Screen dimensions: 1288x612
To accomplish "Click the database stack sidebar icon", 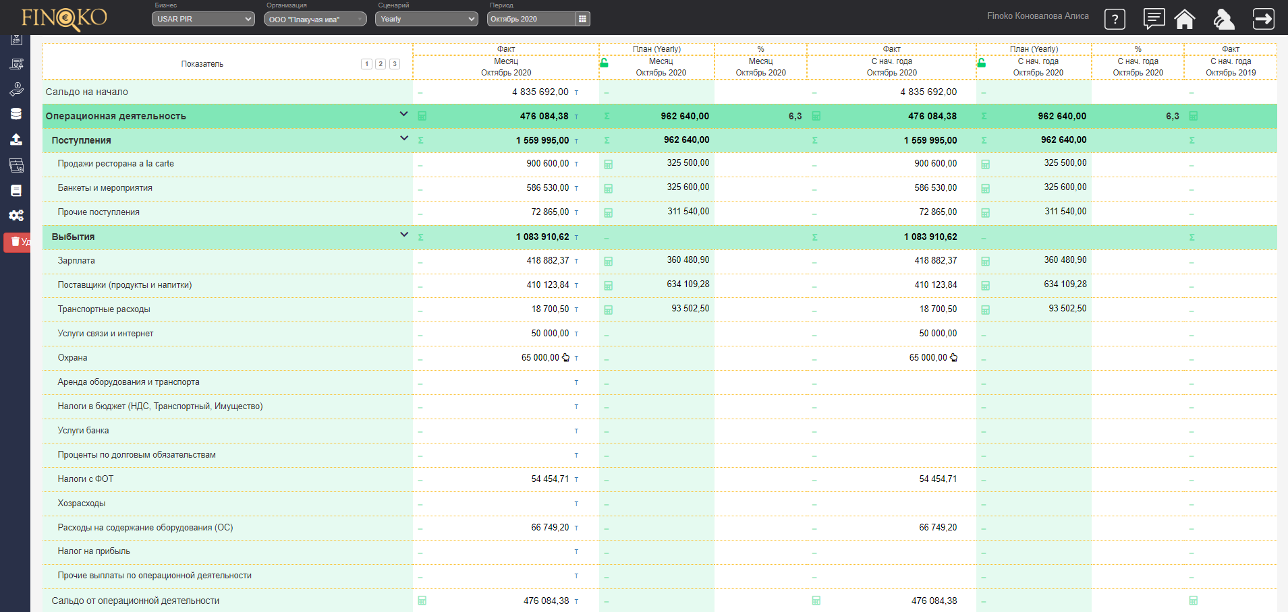I will pyautogui.click(x=16, y=114).
